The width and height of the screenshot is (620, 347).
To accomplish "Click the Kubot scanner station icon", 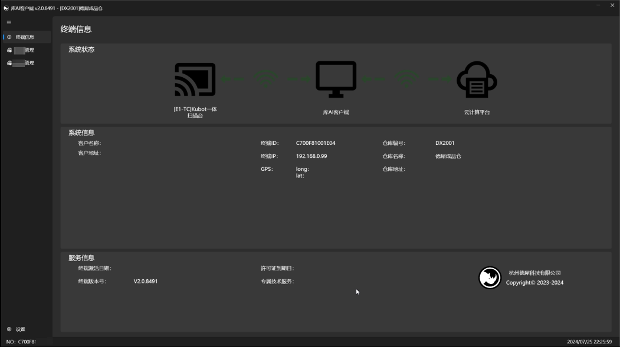I will point(195,80).
